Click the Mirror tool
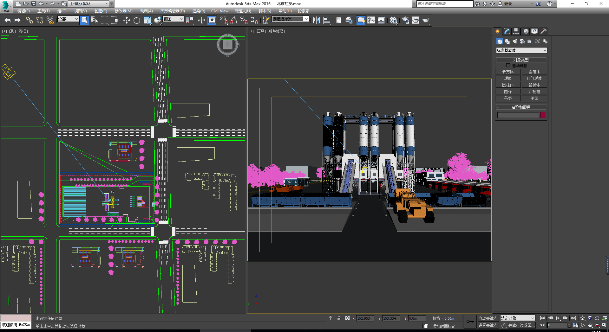609x332 pixels. click(316, 20)
